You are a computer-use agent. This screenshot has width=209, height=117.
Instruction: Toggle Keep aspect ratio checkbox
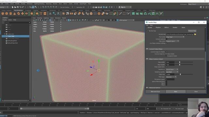pos(166,67)
